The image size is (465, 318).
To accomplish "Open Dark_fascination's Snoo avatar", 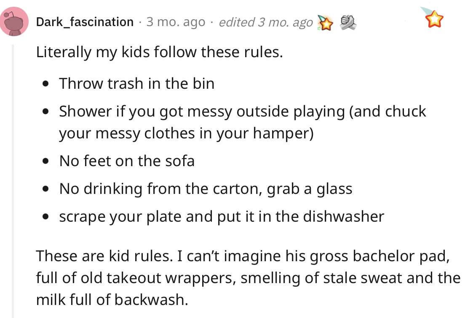I will 14,21.
